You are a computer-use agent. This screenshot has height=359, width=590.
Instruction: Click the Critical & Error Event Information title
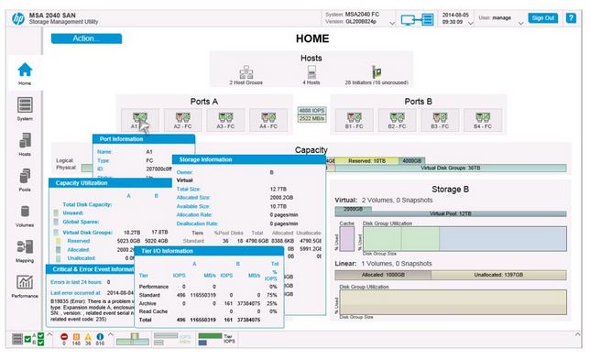pyautogui.click(x=93, y=269)
